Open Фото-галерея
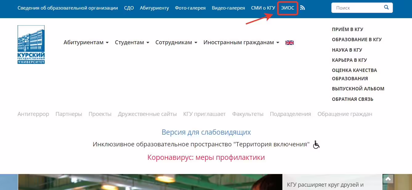The image size is (412, 190). (x=190, y=8)
